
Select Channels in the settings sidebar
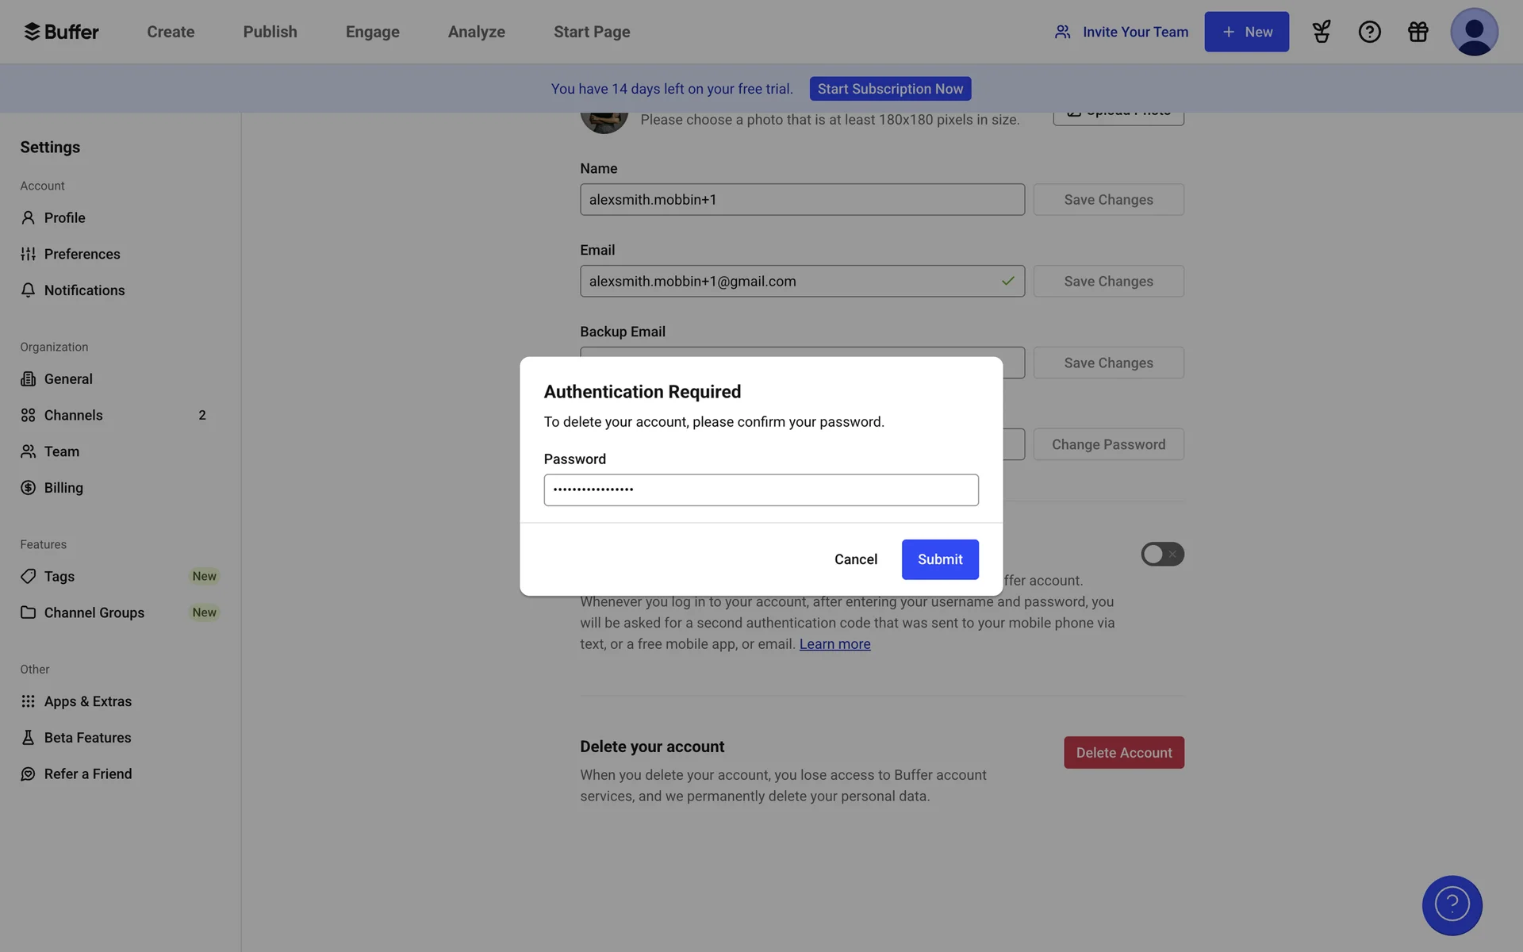point(73,415)
